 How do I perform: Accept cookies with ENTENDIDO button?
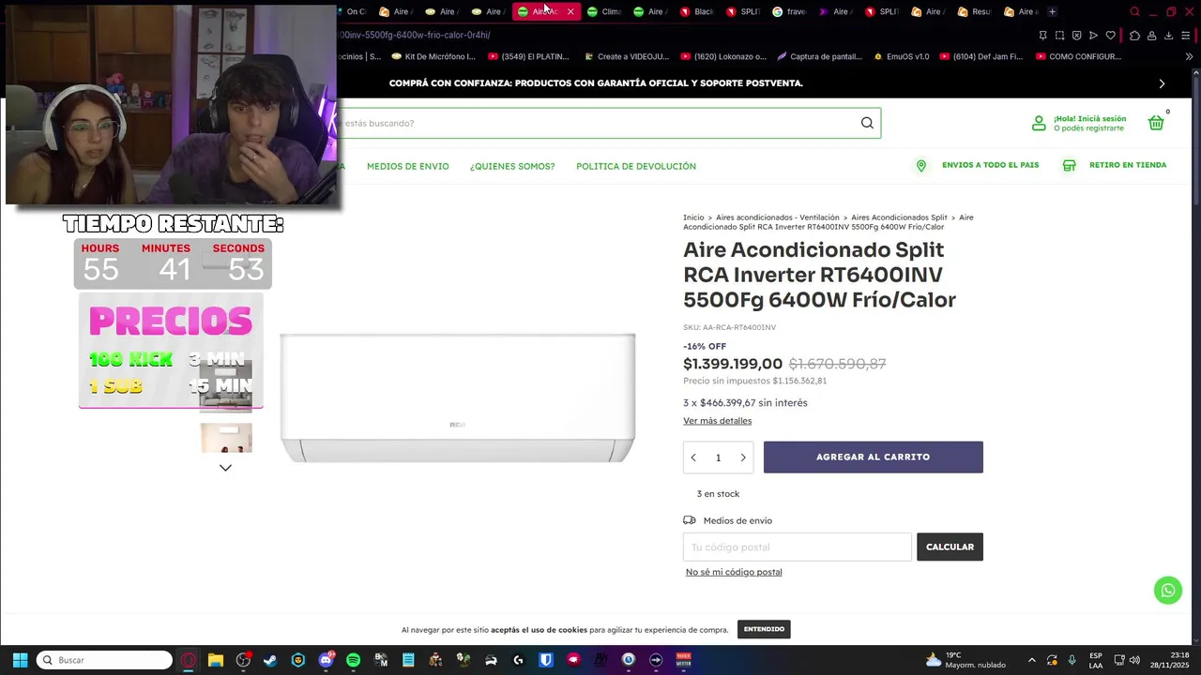pos(764,629)
